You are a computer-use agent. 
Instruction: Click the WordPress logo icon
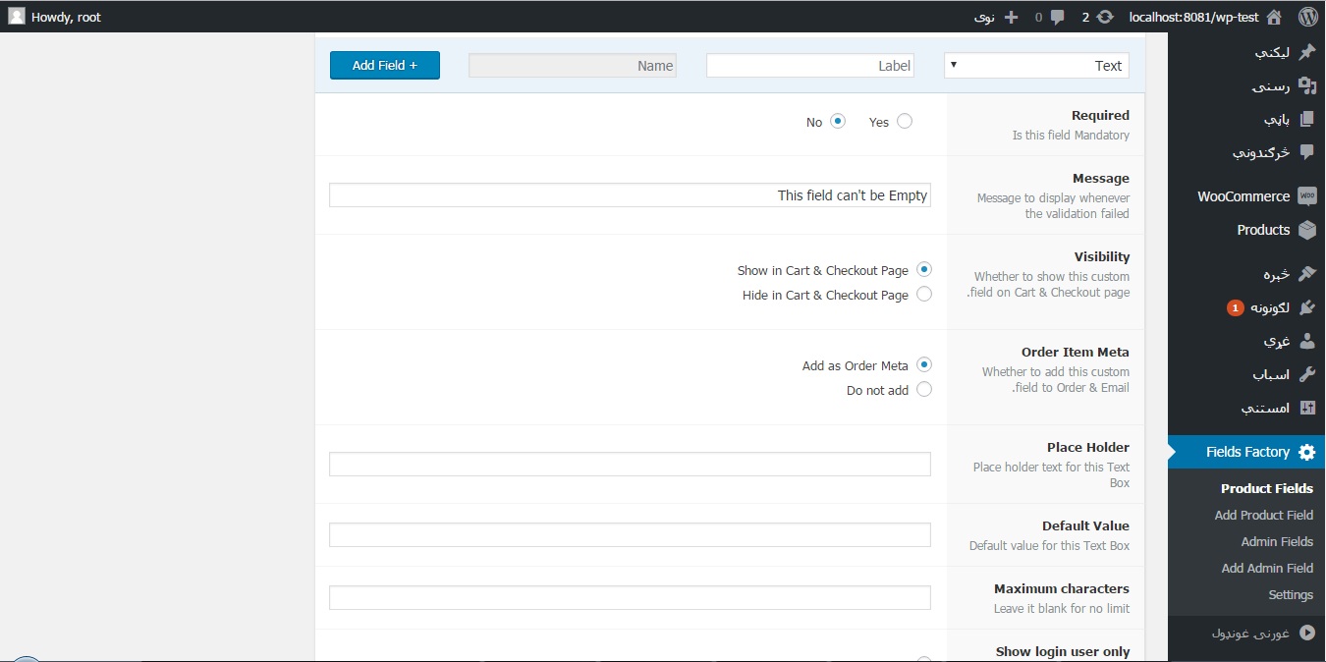coord(1307,17)
